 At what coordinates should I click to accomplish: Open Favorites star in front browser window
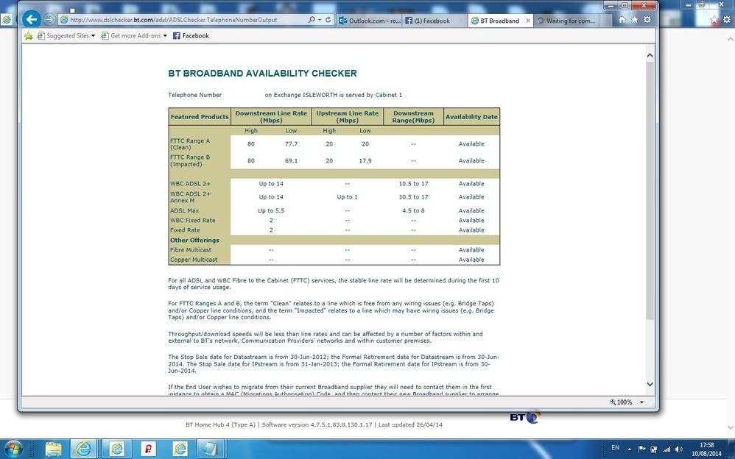click(635, 20)
